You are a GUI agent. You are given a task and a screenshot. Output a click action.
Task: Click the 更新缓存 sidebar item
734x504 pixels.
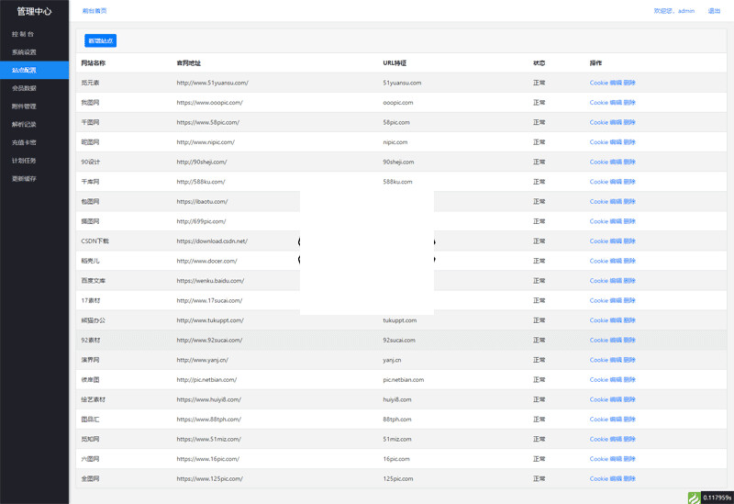click(24, 178)
